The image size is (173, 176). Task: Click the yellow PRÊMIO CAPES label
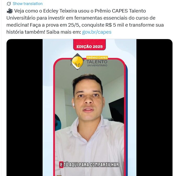pyautogui.click(x=97, y=58)
